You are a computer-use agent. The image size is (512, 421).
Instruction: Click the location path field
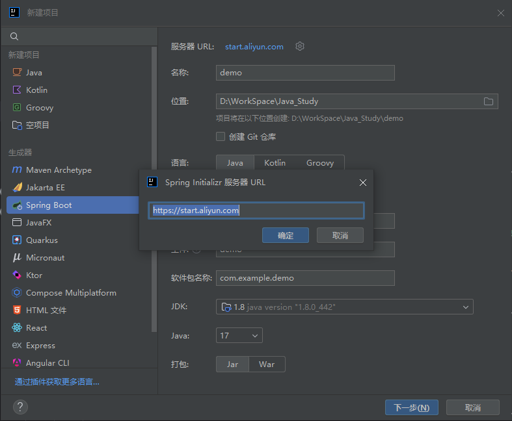tap(357, 101)
